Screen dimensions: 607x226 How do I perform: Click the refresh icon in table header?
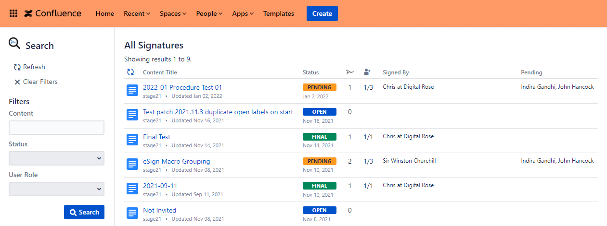[x=130, y=72]
